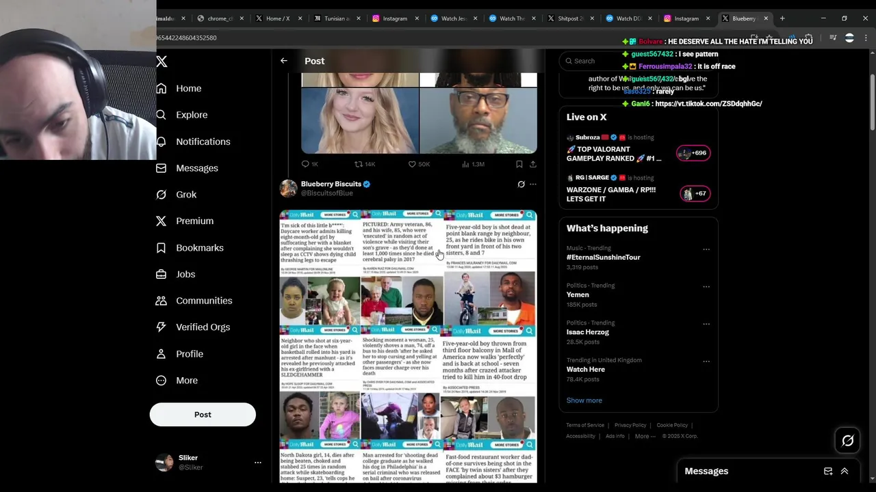This screenshot has width=876, height=492.
Task: Click the Grok explain icon on Blueberry Biscuits post
Action: tap(521, 184)
